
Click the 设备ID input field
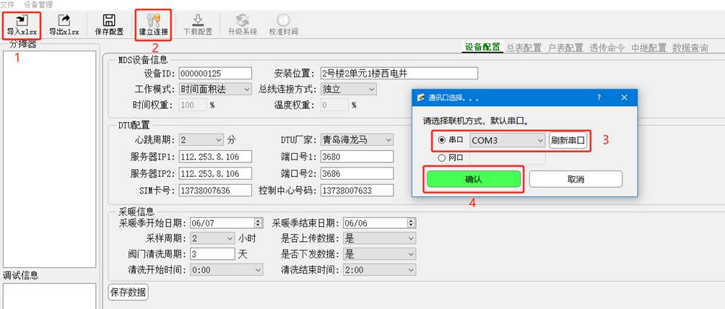[x=214, y=74]
